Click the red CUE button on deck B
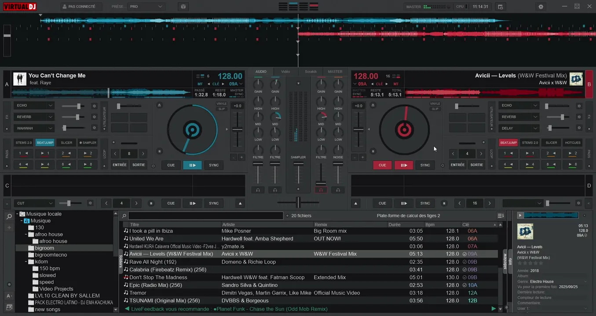 pyautogui.click(x=382, y=165)
